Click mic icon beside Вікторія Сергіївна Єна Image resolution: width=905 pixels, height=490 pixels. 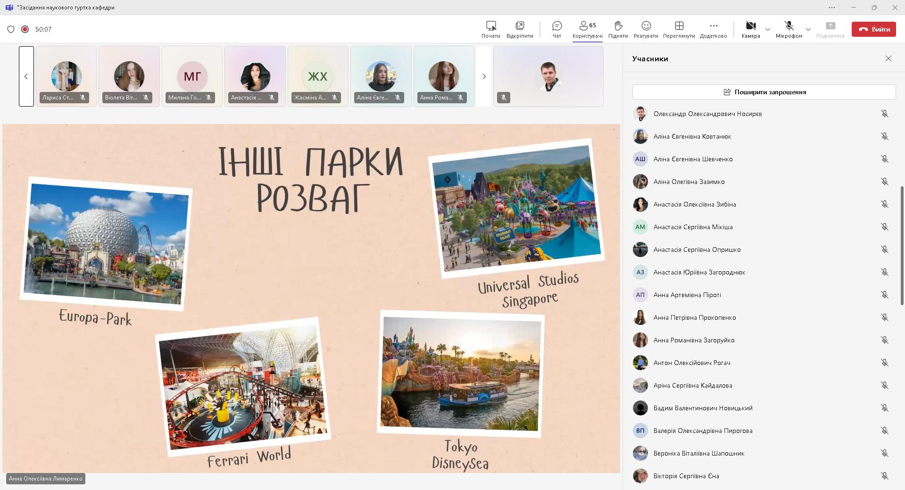(885, 476)
